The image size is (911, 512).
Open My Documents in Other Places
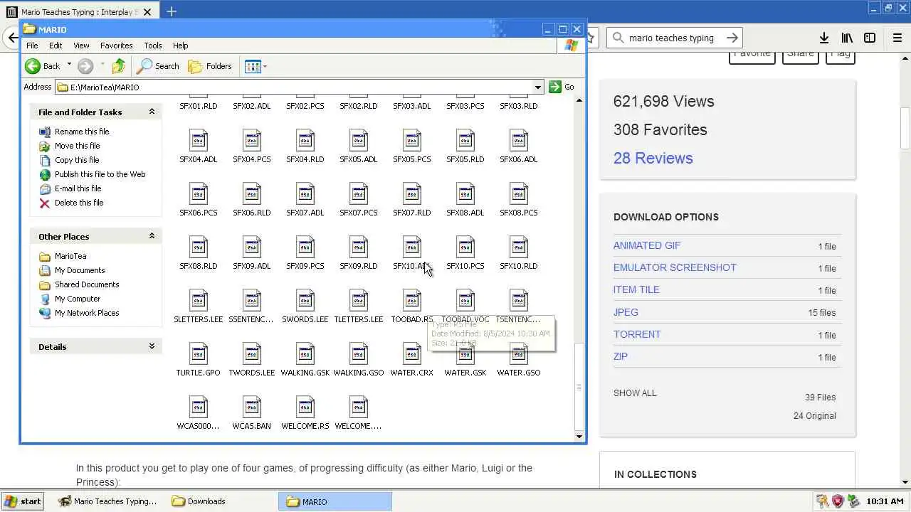pyautogui.click(x=80, y=270)
